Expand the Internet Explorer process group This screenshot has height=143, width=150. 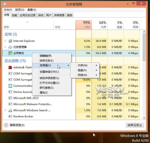[x=5, y=41]
